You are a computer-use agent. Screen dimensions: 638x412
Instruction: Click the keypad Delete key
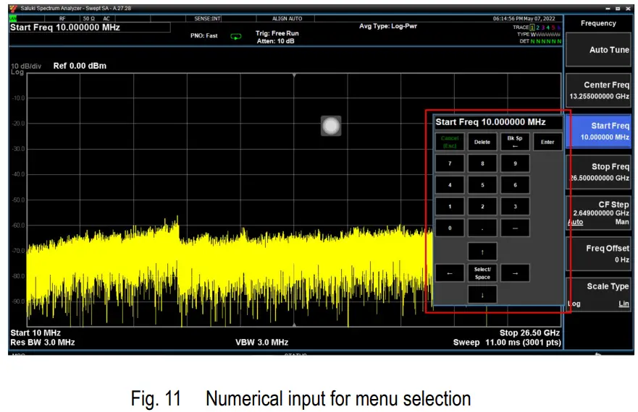(482, 142)
